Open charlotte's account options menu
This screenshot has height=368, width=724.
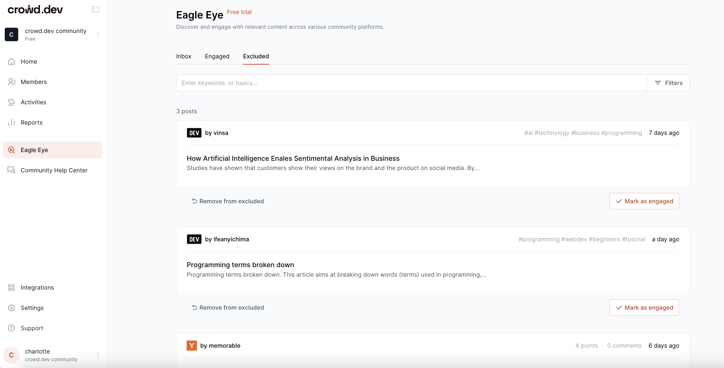point(98,355)
